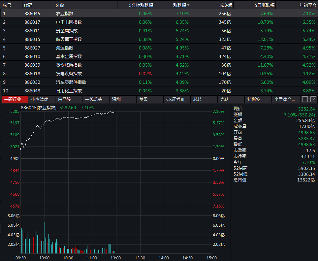Select the 餐饮旅游指数 row
The image size is (318, 261).
(159, 65)
